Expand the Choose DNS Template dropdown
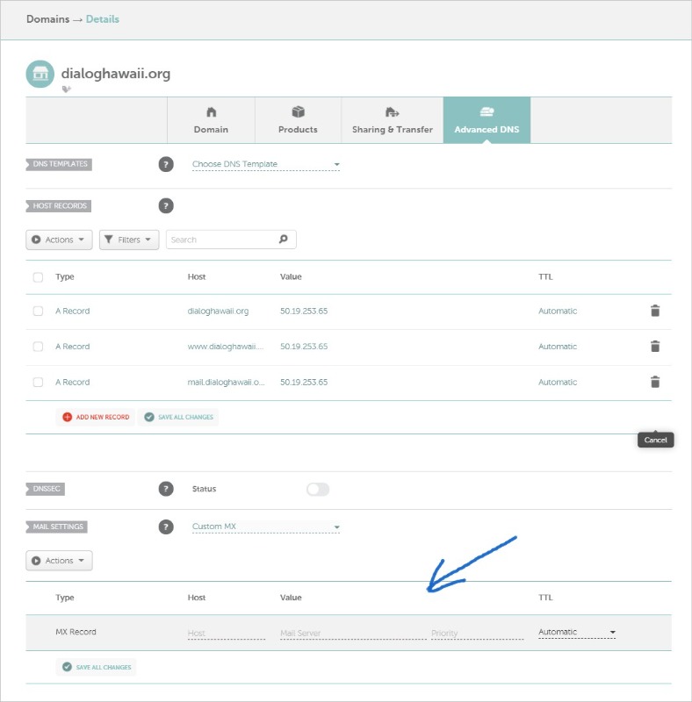The image size is (692, 702). coord(265,164)
